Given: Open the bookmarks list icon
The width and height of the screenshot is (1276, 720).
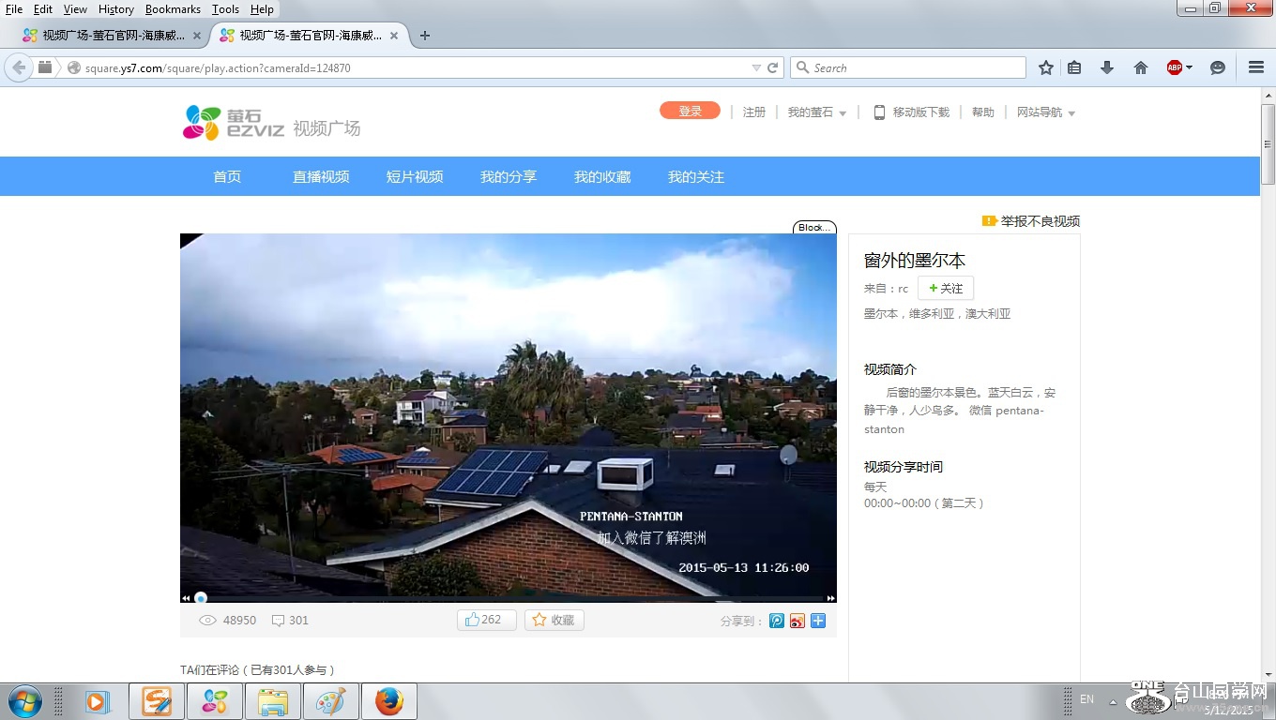Looking at the screenshot, I should coord(1075,67).
